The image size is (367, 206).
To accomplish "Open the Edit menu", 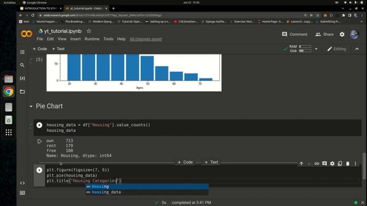I will pyautogui.click(x=50, y=39).
